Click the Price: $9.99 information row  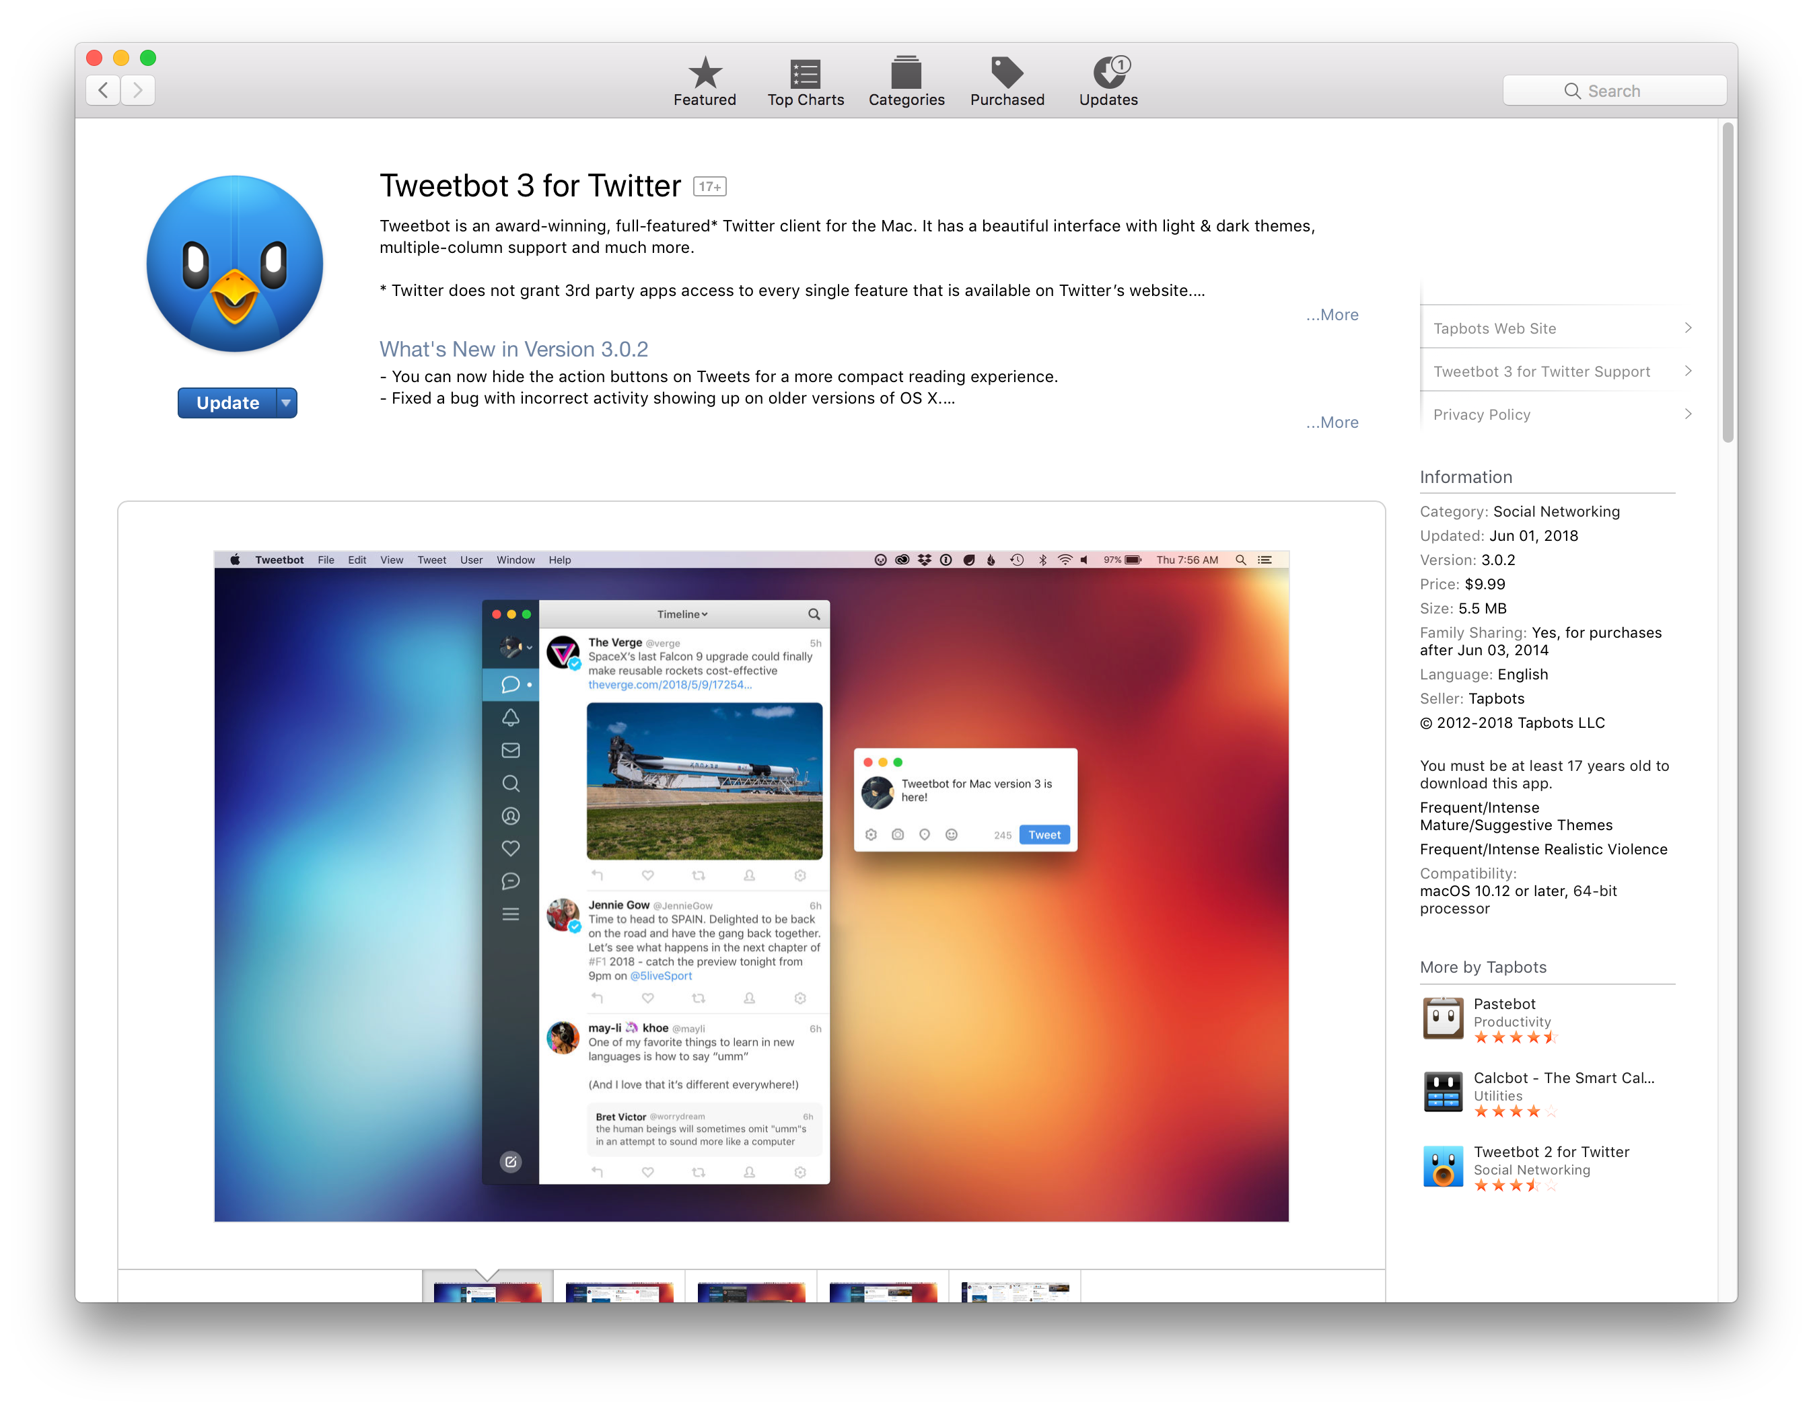[x=1462, y=583]
